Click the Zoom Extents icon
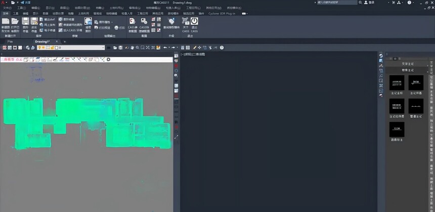 tap(148, 48)
